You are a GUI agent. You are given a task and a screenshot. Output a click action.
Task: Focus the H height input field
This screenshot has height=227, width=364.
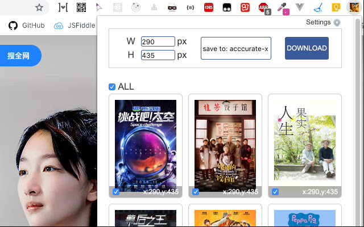pyautogui.click(x=158, y=55)
